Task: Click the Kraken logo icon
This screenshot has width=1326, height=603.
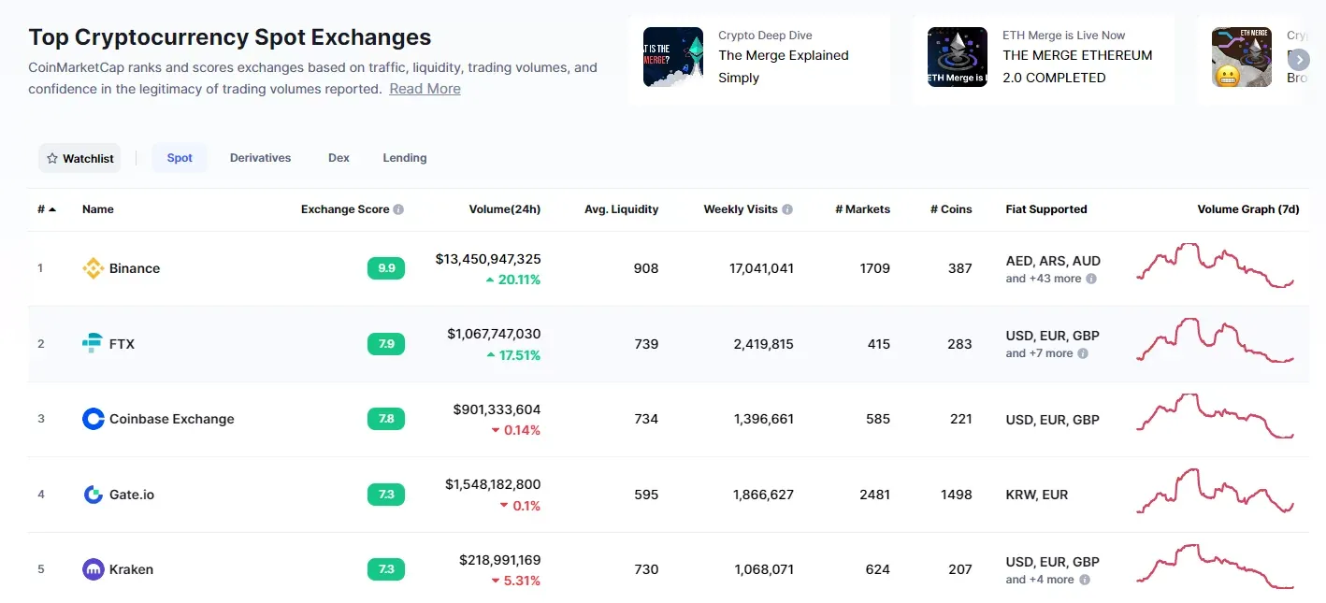Action: click(94, 569)
